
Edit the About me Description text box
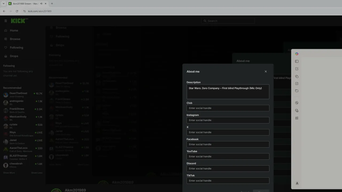click(228, 92)
